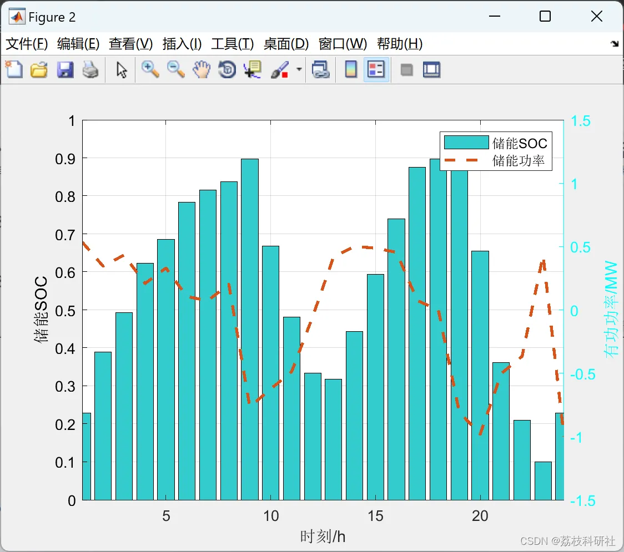This screenshot has height=552, width=624.
Task: Enable the Rotate 3D tool
Action: [227, 69]
